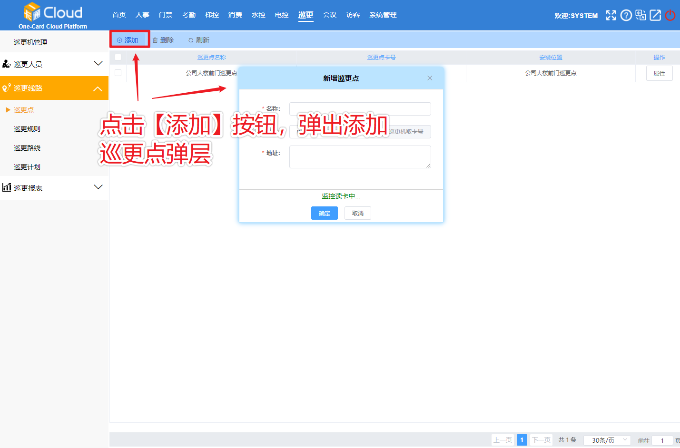The width and height of the screenshot is (680, 448).
Task: Click 安装位置 column header
Action: (551, 57)
